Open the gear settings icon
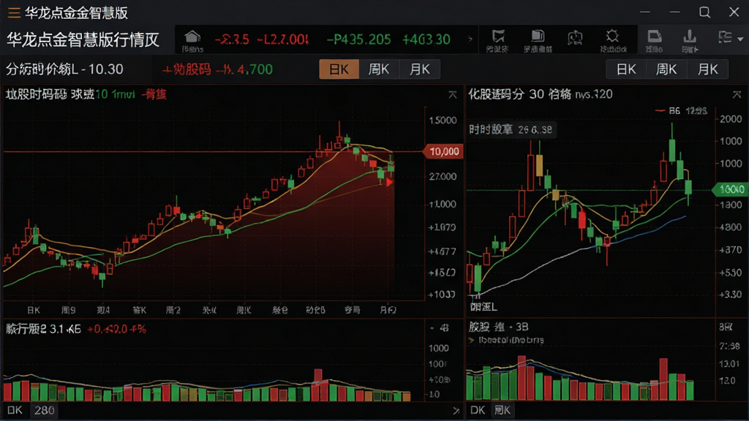Image resolution: width=749 pixels, height=421 pixels. (612, 37)
